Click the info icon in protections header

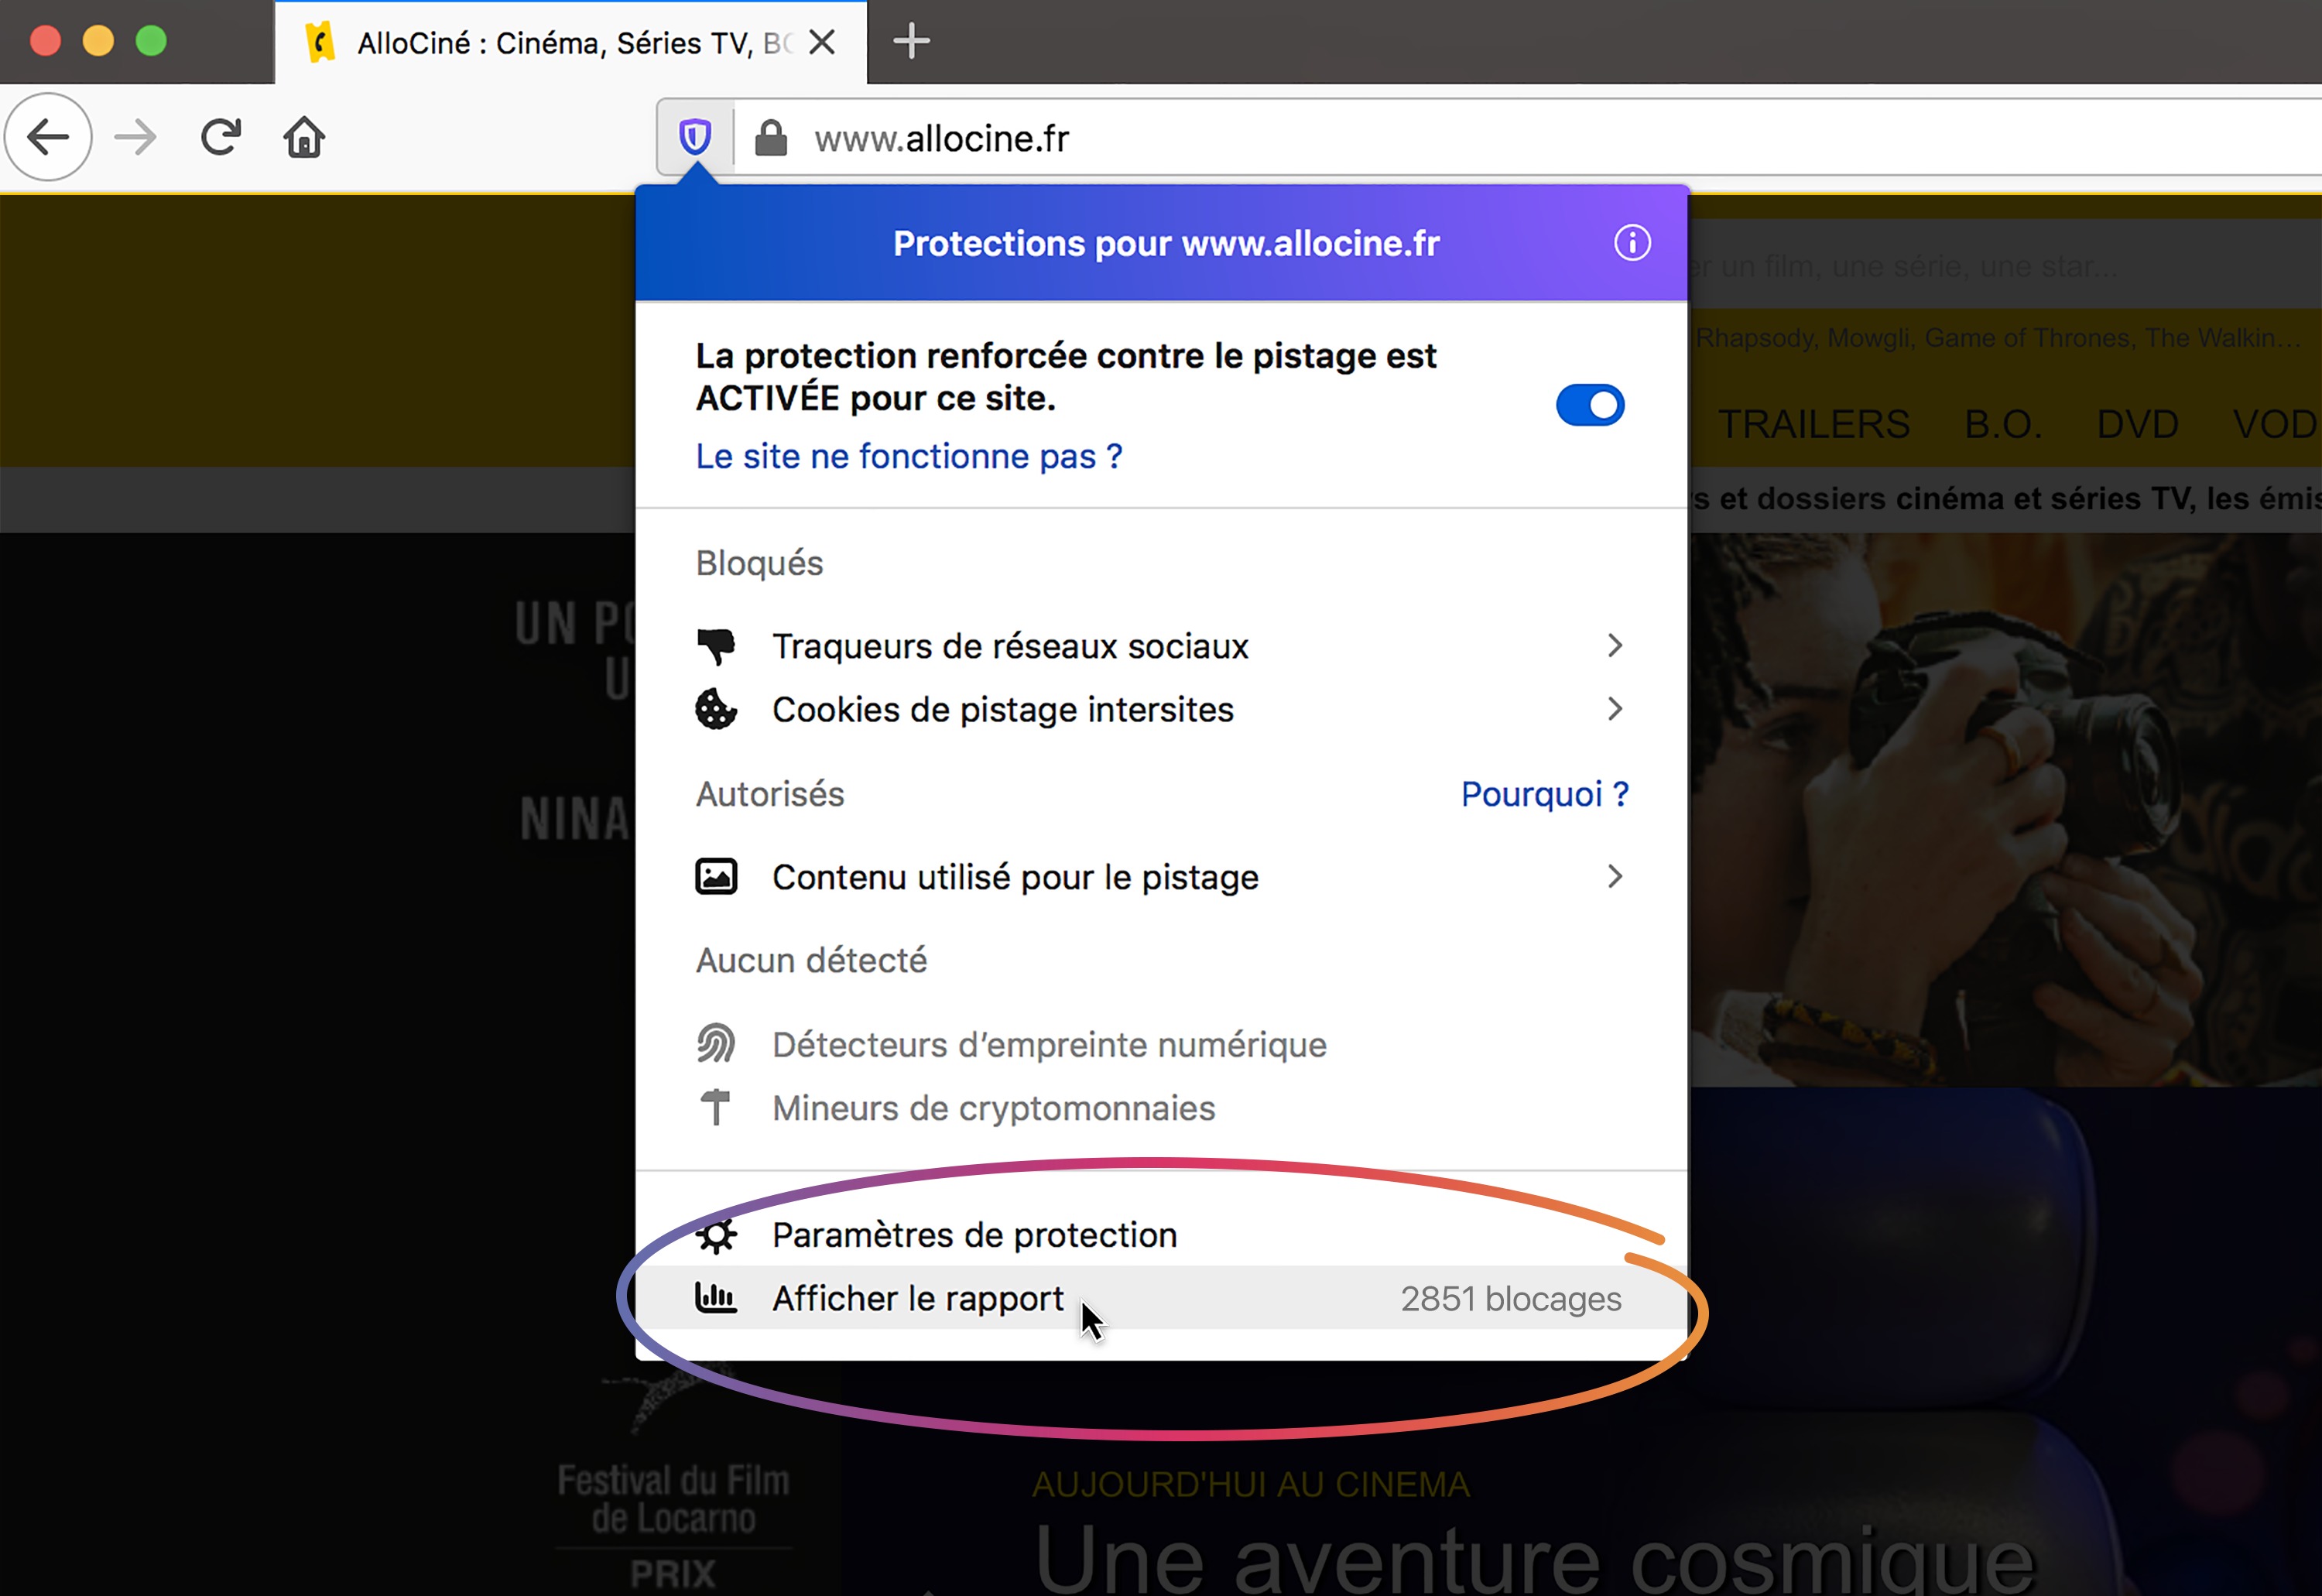click(x=1632, y=243)
